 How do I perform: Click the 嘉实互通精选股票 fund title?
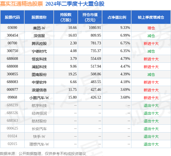coord(21,4)
